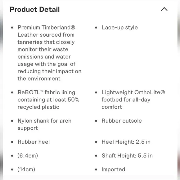Select Nylon shank for arch support

[x=45, y=124]
